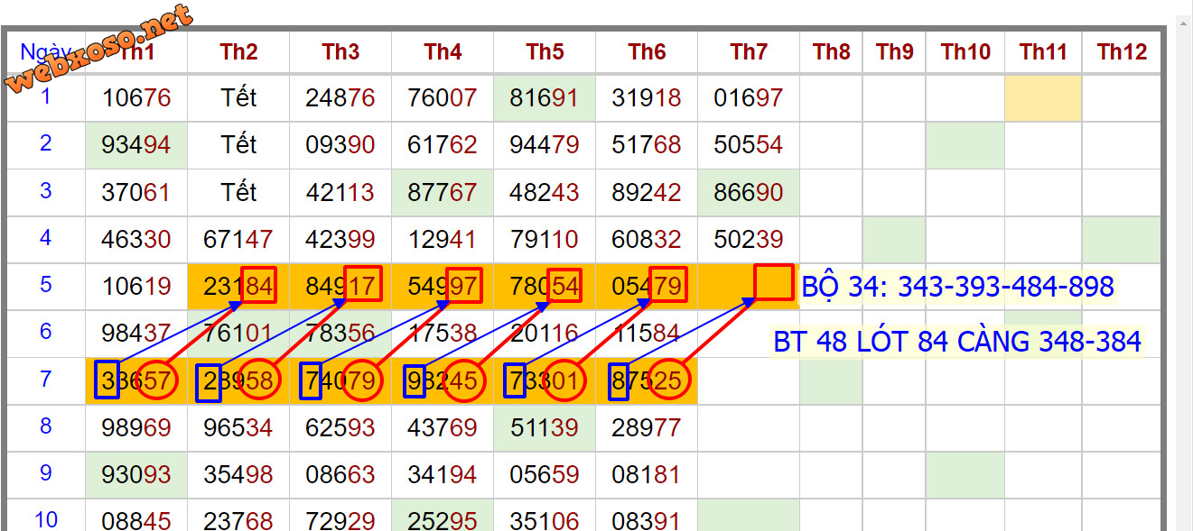The height and width of the screenshot is (531, 1193).
Task: Select the value 09390
Action: coord(340,145)
